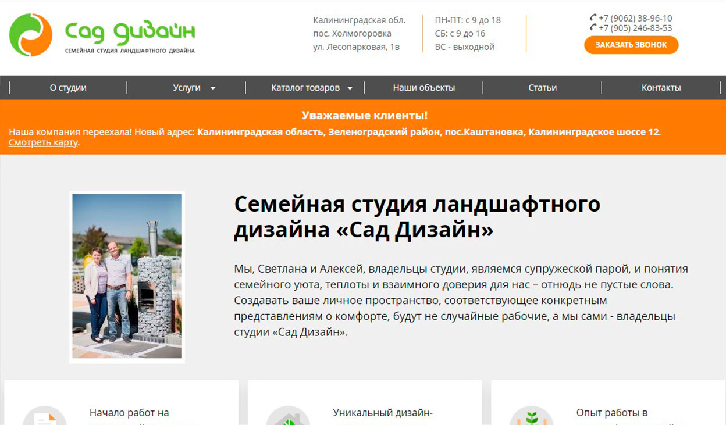Click the Калининградская обл. header text
The height and width of the screenshot is (425, 726).
tap(360, 20)
